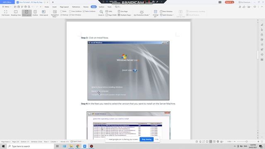Click the zoom out minus button
The height and width of the screenshot is (149, 265).
pos(234,142)
